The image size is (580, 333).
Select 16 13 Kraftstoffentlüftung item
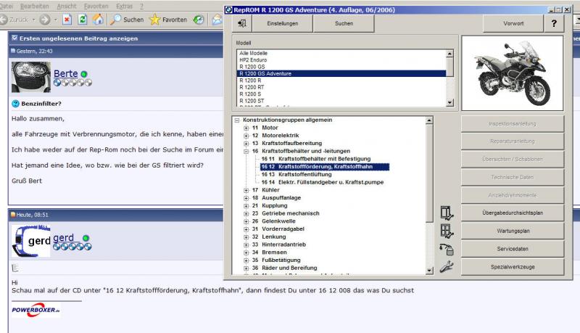(x=297, y=175)
